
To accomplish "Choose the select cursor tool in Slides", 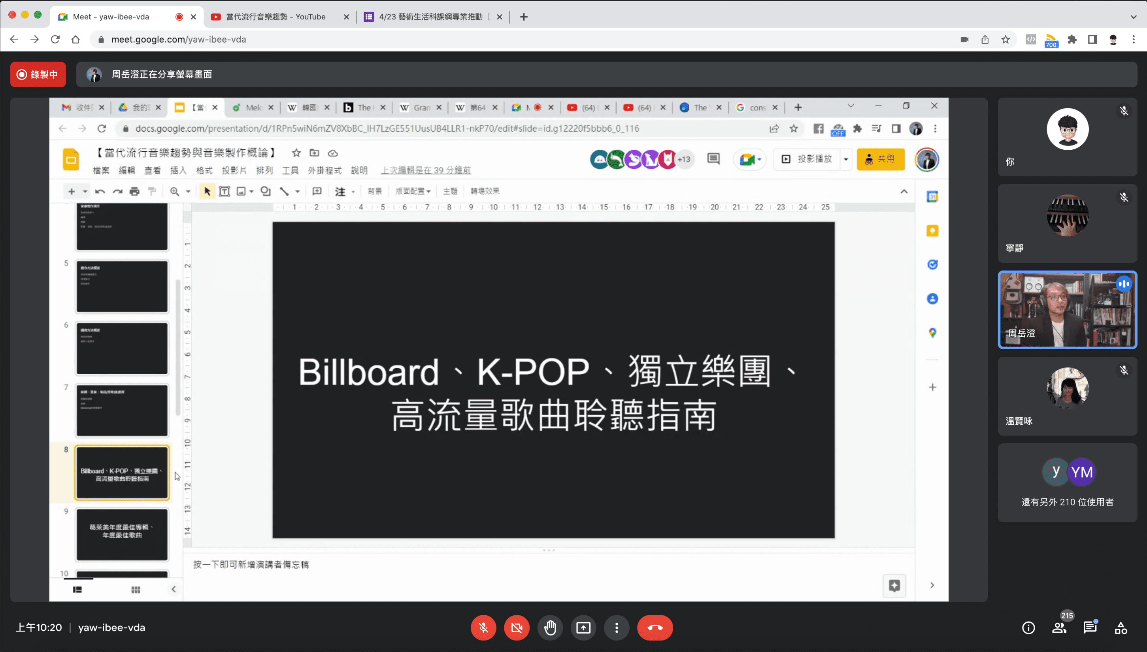I will coord(207,192).
